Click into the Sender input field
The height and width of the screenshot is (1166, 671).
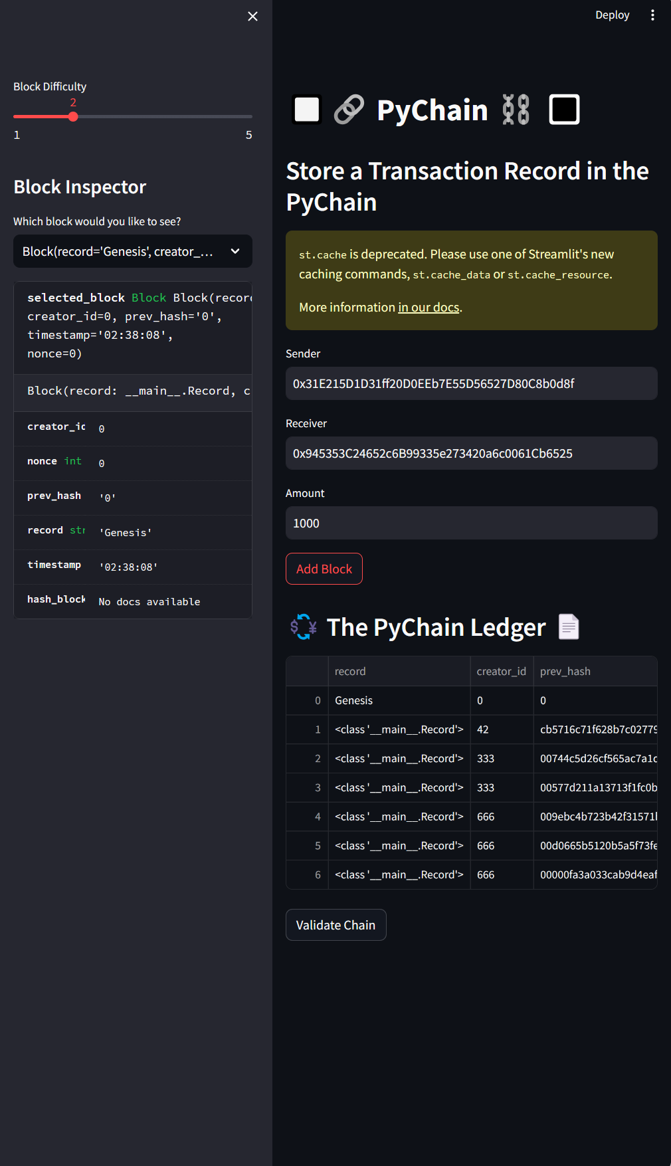click(472, 383)
